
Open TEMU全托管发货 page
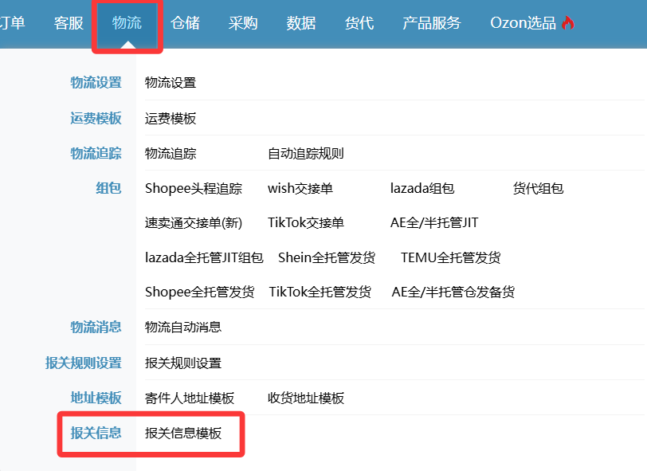(451, 257)
